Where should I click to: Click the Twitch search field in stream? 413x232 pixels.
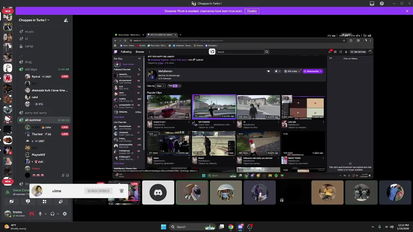240,52
